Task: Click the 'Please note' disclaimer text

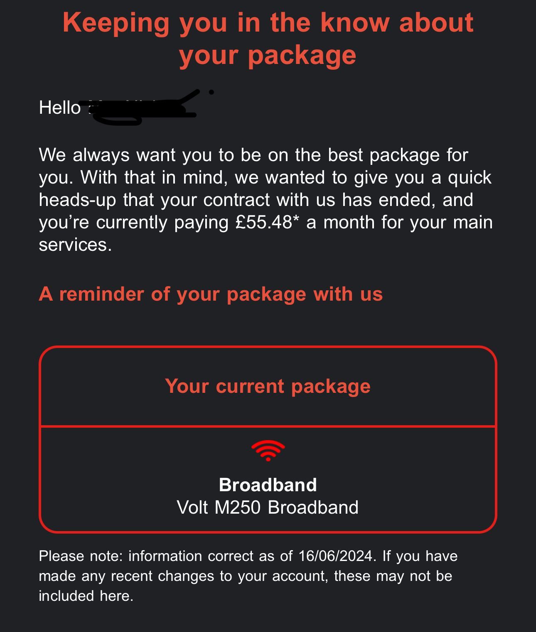Action: tap(248, 576)
